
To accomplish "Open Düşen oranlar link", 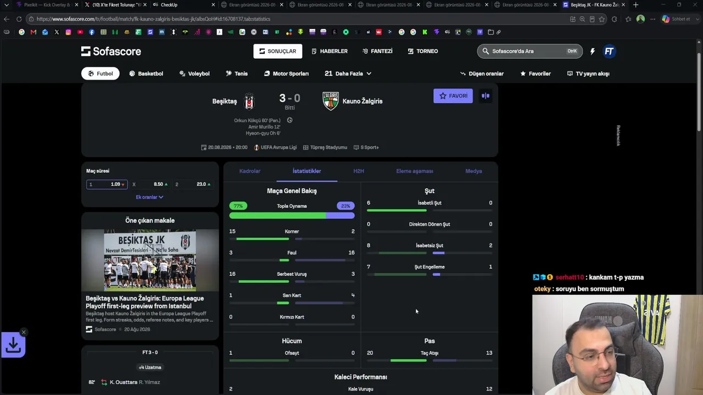I will click(x=482, y=74).
